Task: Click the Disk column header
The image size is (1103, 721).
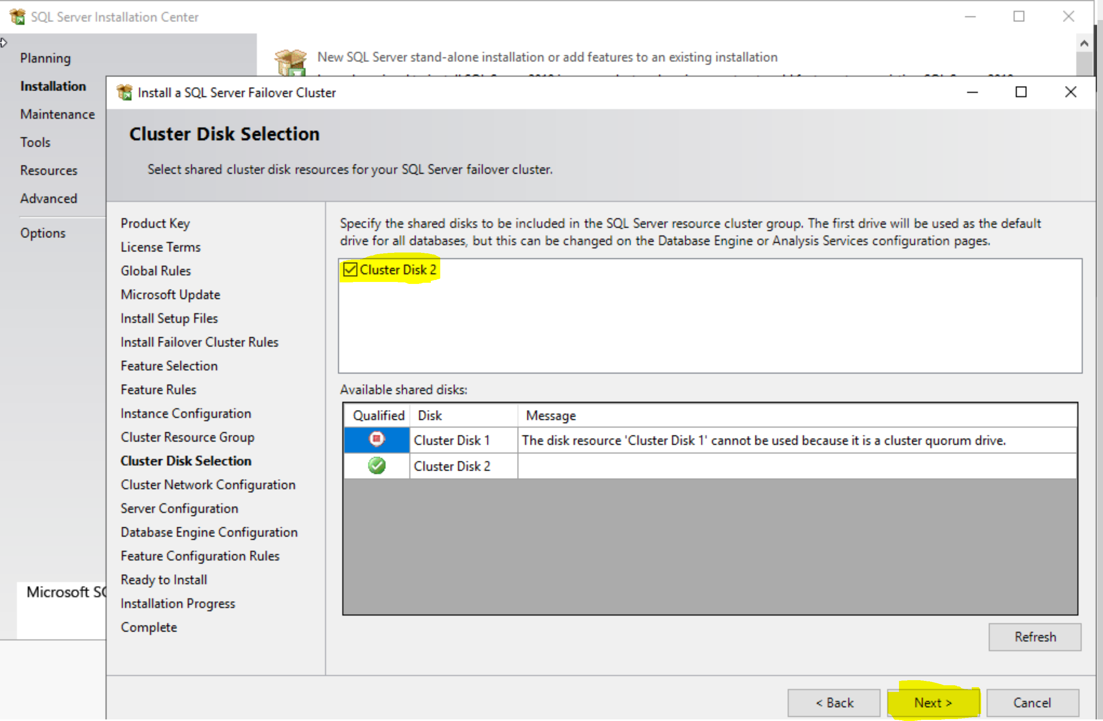Action: coord(463,415)
